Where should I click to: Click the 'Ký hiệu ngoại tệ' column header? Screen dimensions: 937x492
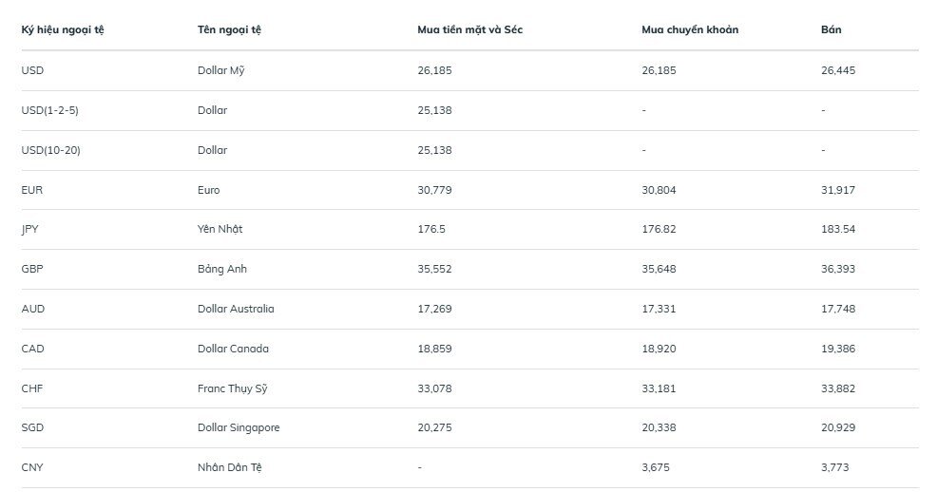[63, 29]
